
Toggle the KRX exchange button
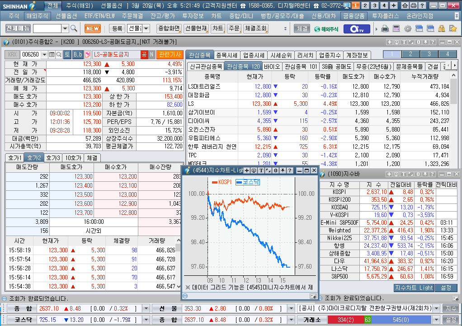click(x=12, y=55)
